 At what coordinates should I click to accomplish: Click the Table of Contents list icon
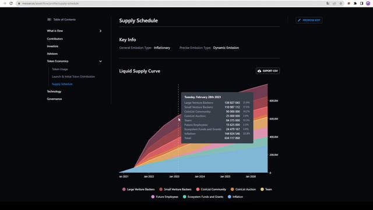tap(49, 19)
